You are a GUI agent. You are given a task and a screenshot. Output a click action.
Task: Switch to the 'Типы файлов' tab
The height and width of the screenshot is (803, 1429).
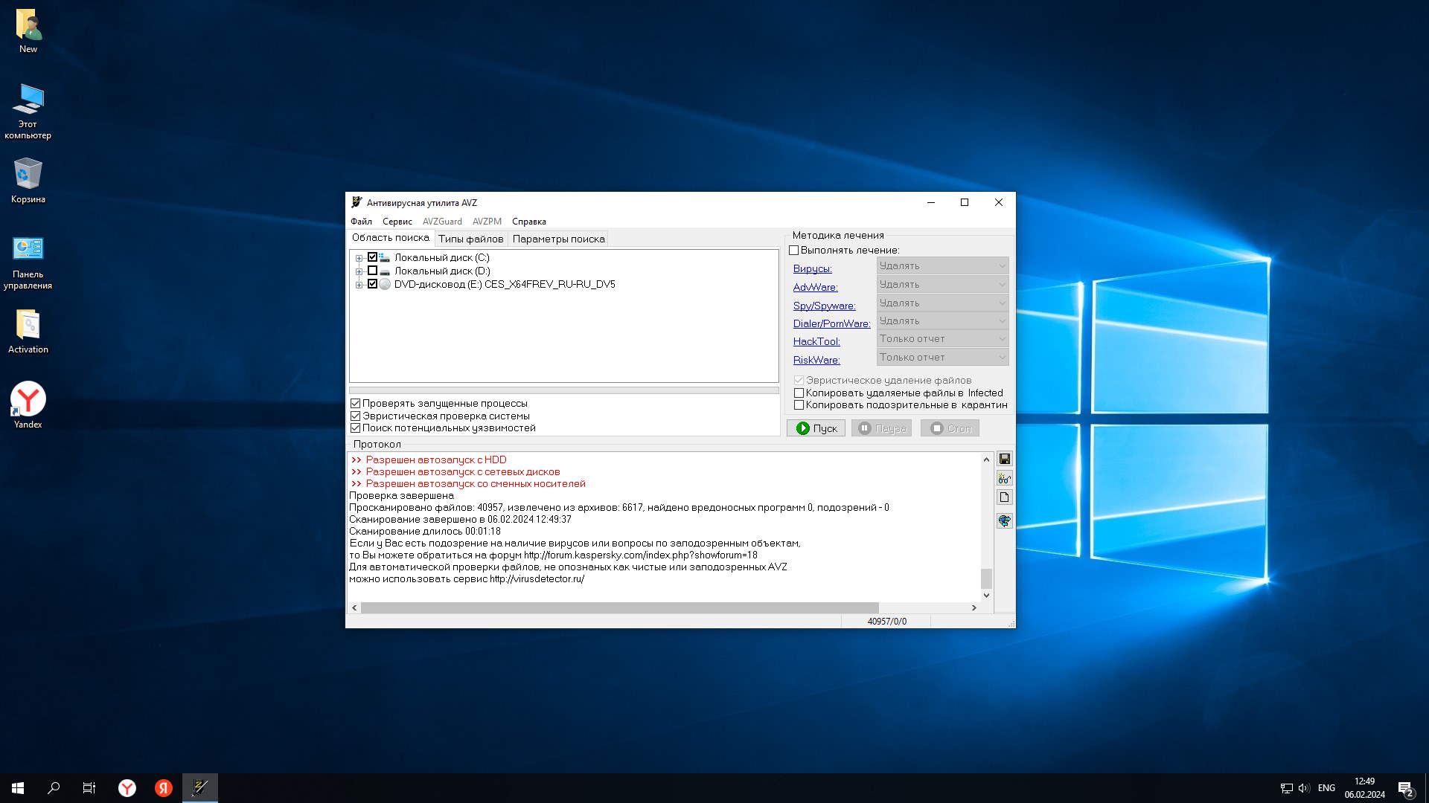470,239
